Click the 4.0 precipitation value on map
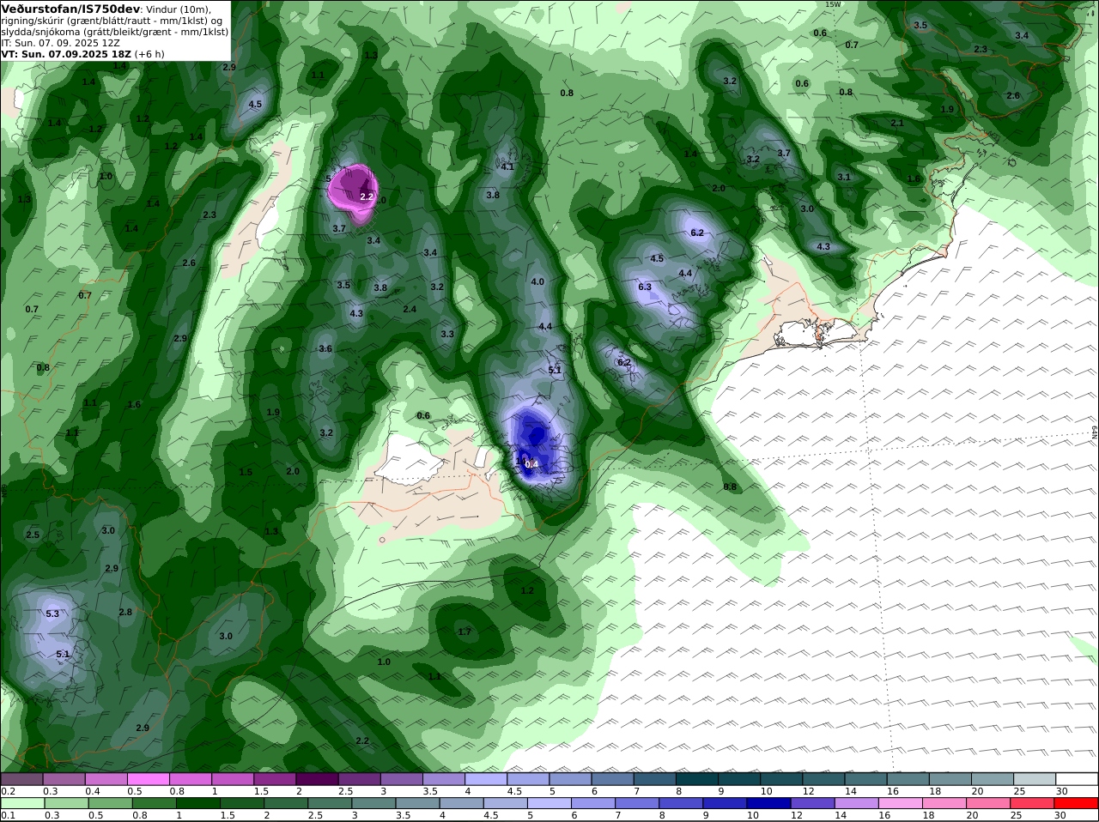The image size is (1099, 822). pyautogui.click(x=537, y=281)
